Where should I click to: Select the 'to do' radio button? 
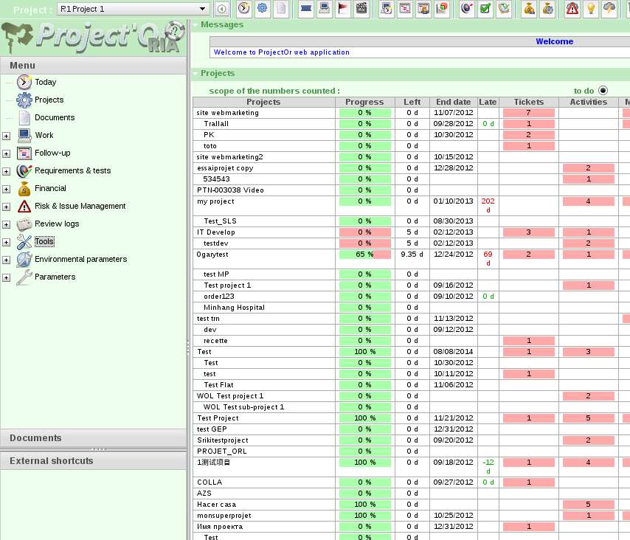(603, 90)
